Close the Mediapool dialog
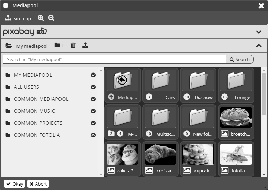This screenshot has height=190, width=268. 261,5
